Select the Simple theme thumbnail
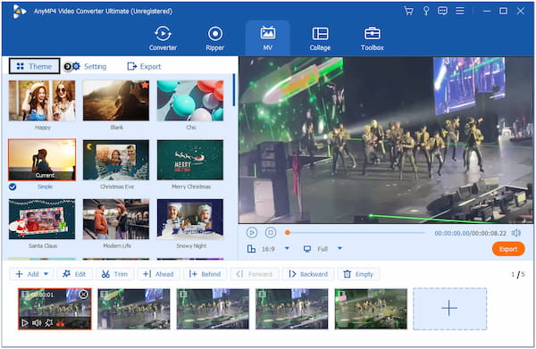Image resolution: width=536 pixels, height=349 pixels. click(x=42, y=160)
